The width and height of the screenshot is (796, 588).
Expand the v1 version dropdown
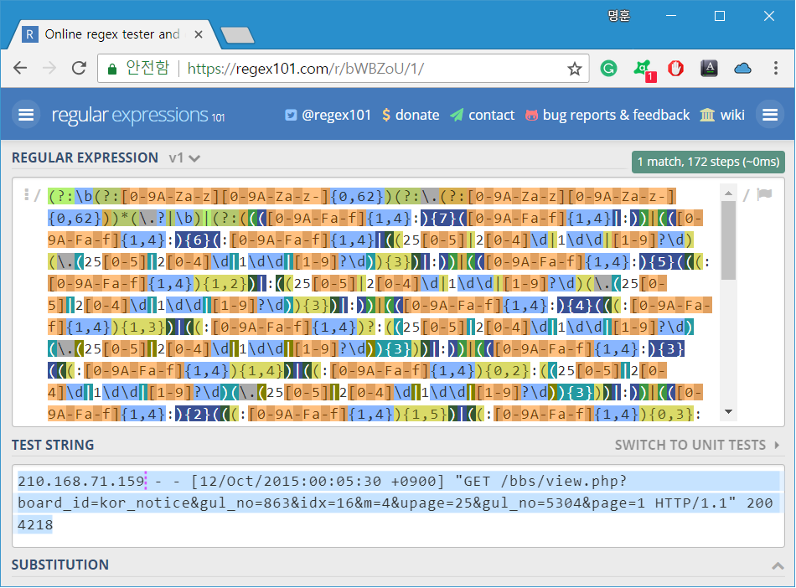184,158
